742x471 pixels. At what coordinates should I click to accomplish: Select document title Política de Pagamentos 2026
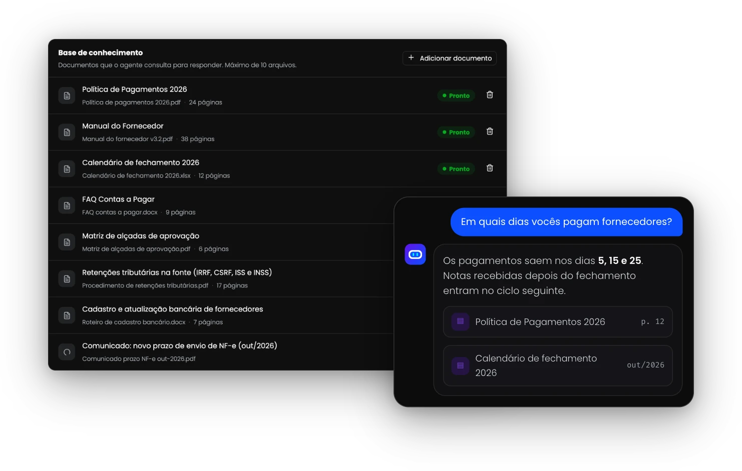click(x=134, y=89)
